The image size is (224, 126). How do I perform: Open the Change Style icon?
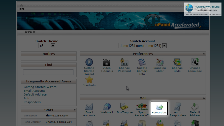(177, 62)
